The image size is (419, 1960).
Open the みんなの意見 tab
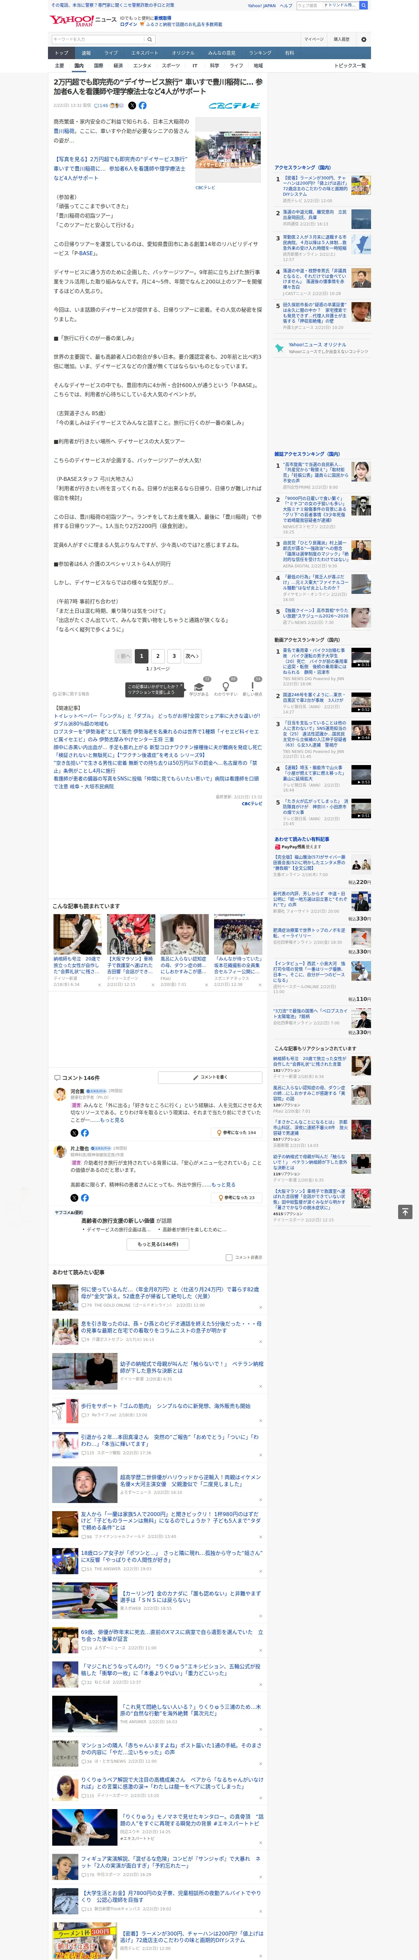(x=221, y=53)
